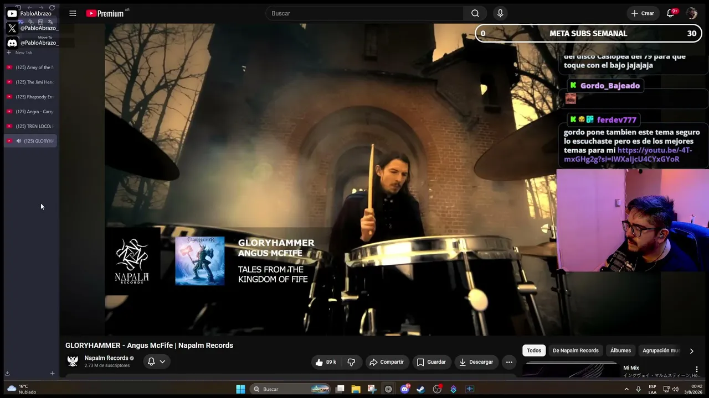Expand subscription notification bell dropdown
Image resolution: width=709 pixels, height=398 pixels.
click(x=156, y=362)
